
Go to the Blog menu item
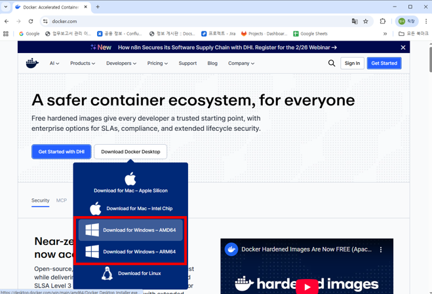212,64
